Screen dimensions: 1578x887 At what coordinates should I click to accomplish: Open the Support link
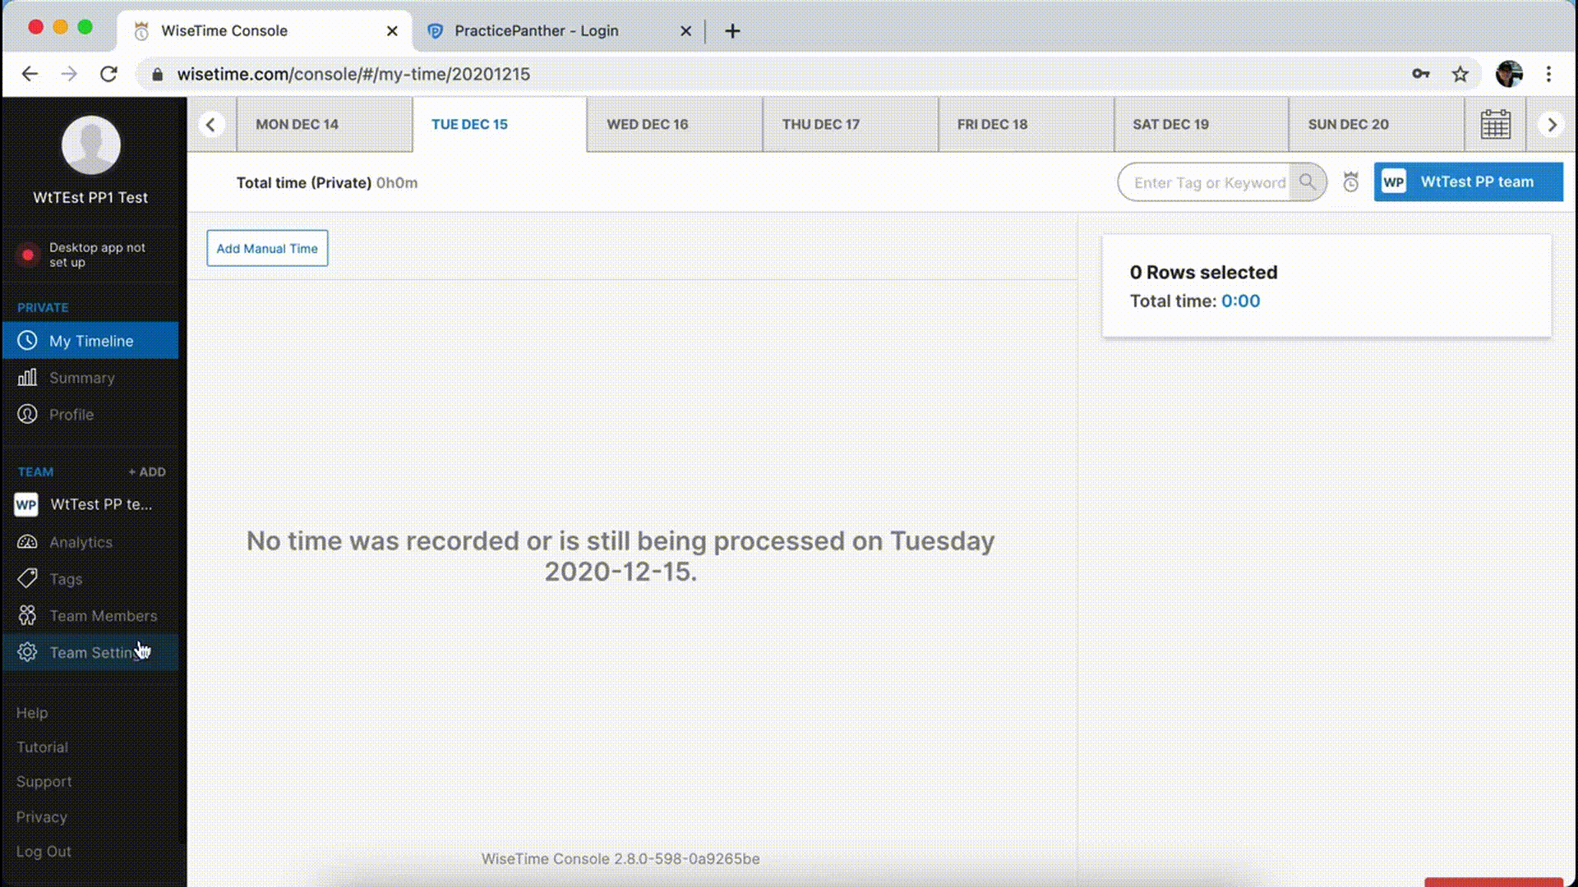tap(44, 782)
